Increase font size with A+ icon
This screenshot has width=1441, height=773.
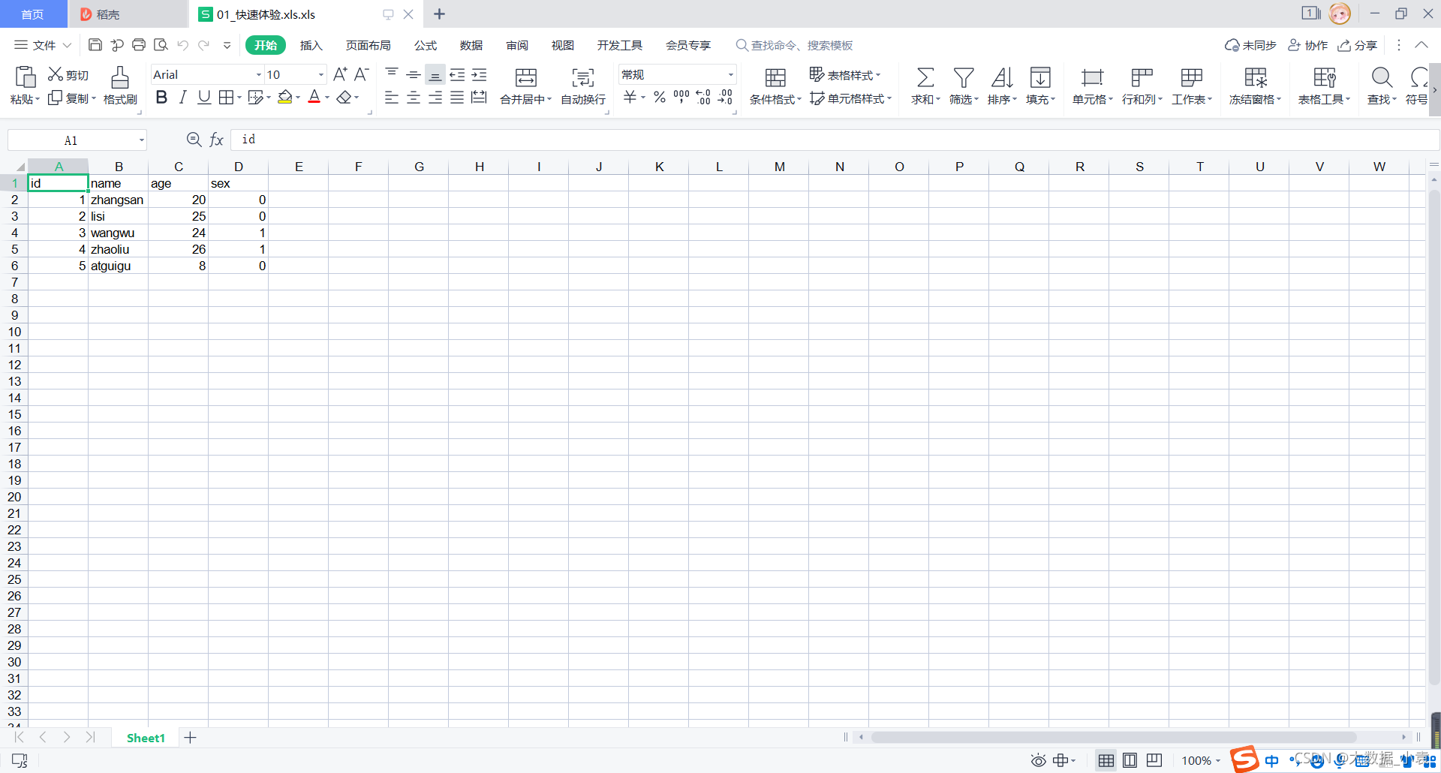point(340,74)
